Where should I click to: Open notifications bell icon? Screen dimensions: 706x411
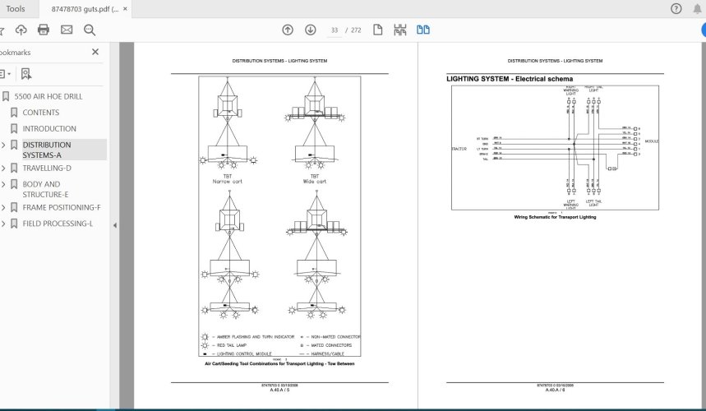(698, 9)
